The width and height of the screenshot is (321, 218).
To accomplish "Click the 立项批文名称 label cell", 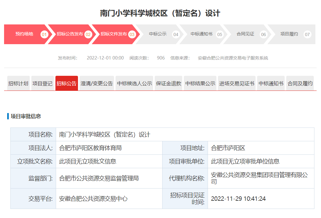I will (x=33, y=161).
